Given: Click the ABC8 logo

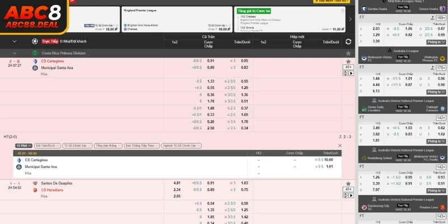Looking at the screenshot, I should 34,14.
